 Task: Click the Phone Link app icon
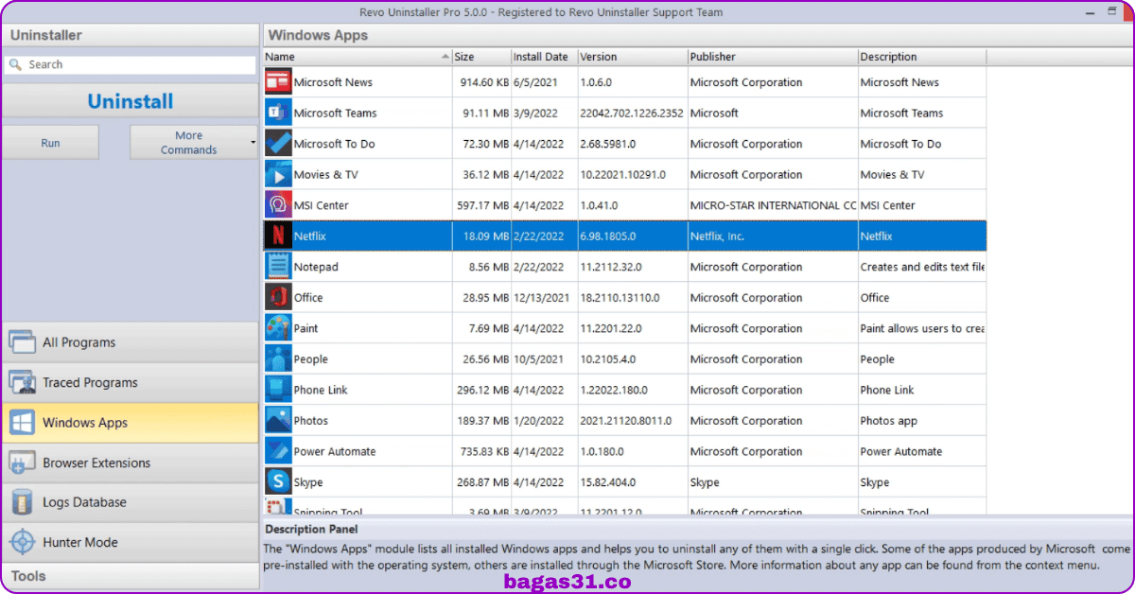pos(278,389)
